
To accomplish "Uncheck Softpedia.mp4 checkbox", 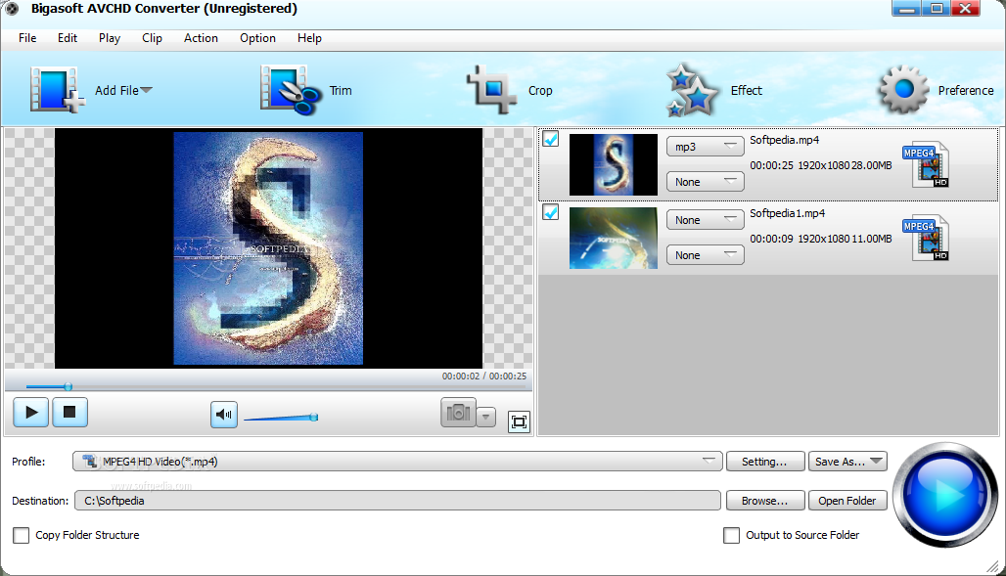I will click(551, 139).
